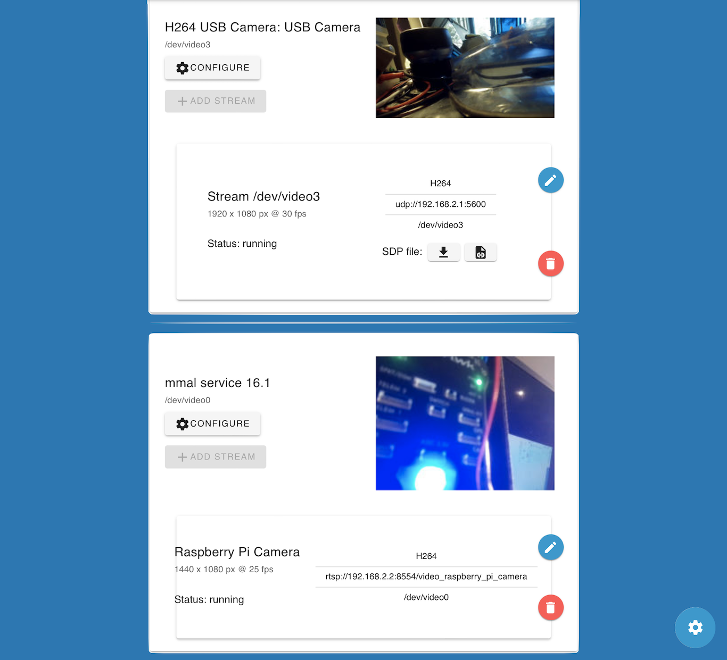Viewport: 727px width, 660px height.
Task: Edit the Raspberry Pi Camera stream with pencil icon
Action: coord(550,547)
